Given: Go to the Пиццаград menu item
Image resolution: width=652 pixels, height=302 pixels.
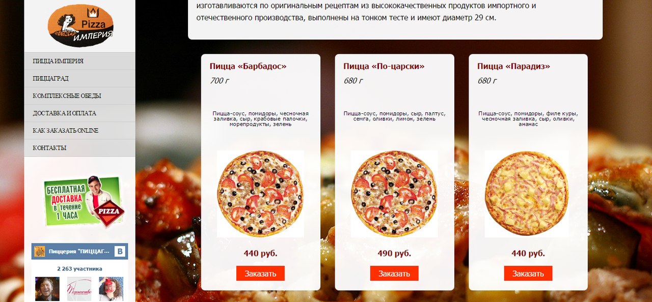Looking at the screenshot, I should [79, 78].
